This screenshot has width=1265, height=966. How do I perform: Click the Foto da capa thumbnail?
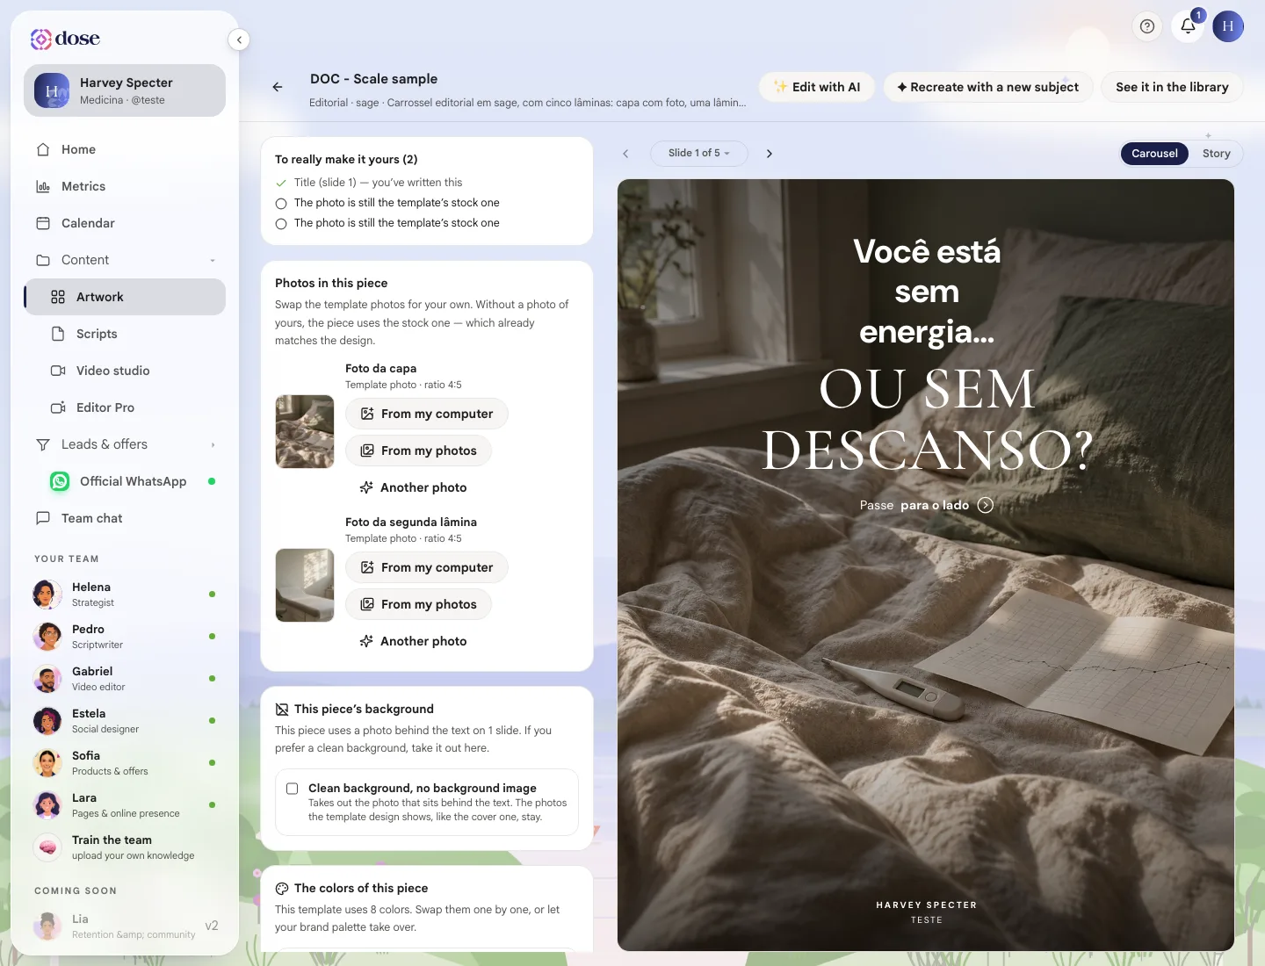coord(305,431)
